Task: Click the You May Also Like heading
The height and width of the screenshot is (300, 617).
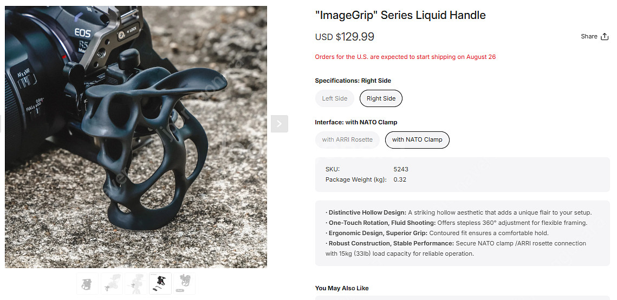Action: [x=342, y=288]
